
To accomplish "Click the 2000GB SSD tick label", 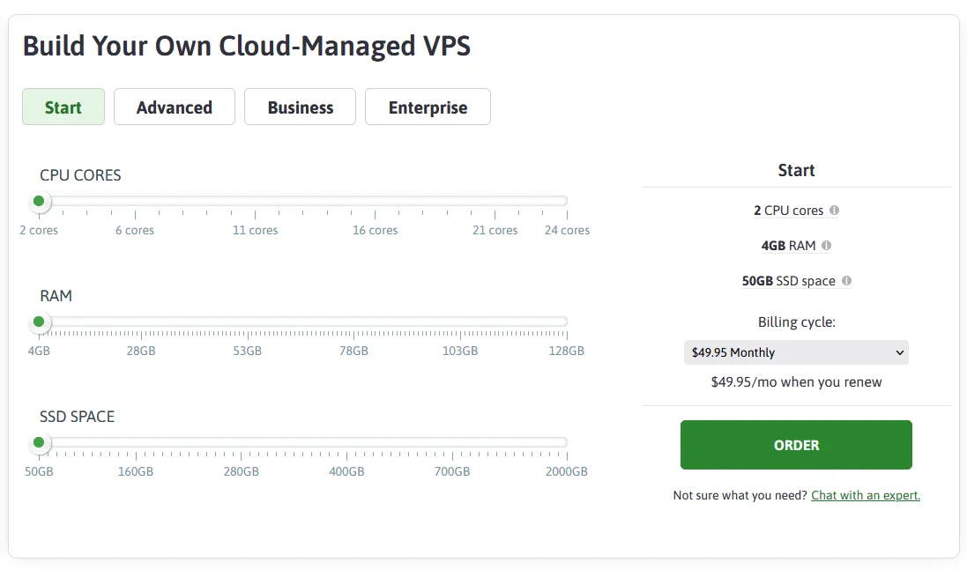I will (x=564, y=471).
